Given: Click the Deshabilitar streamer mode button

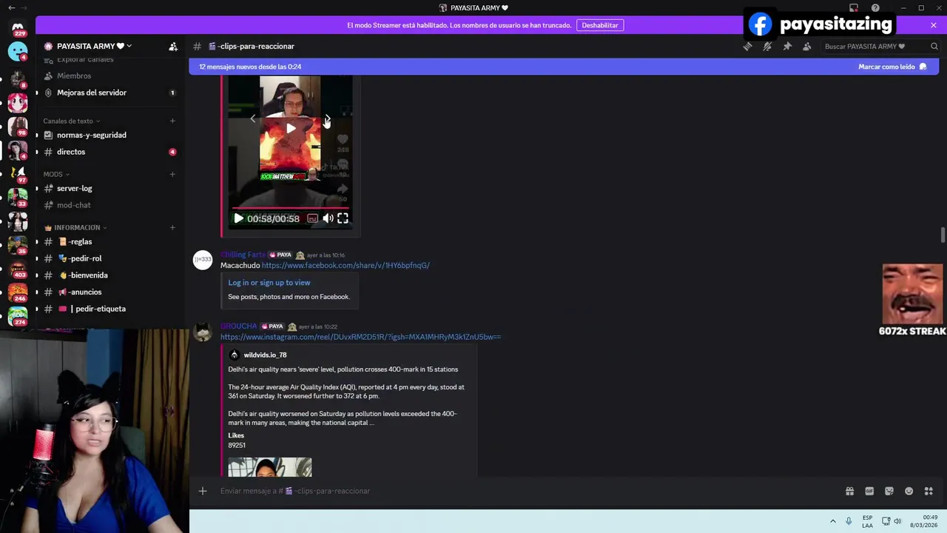Looking at the screenshot, I should coord(599,25).
